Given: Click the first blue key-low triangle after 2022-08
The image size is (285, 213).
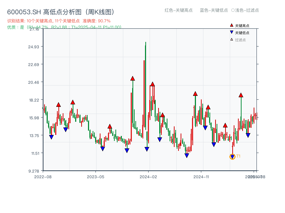Looking at the screenshot, I should coord(51,137).
